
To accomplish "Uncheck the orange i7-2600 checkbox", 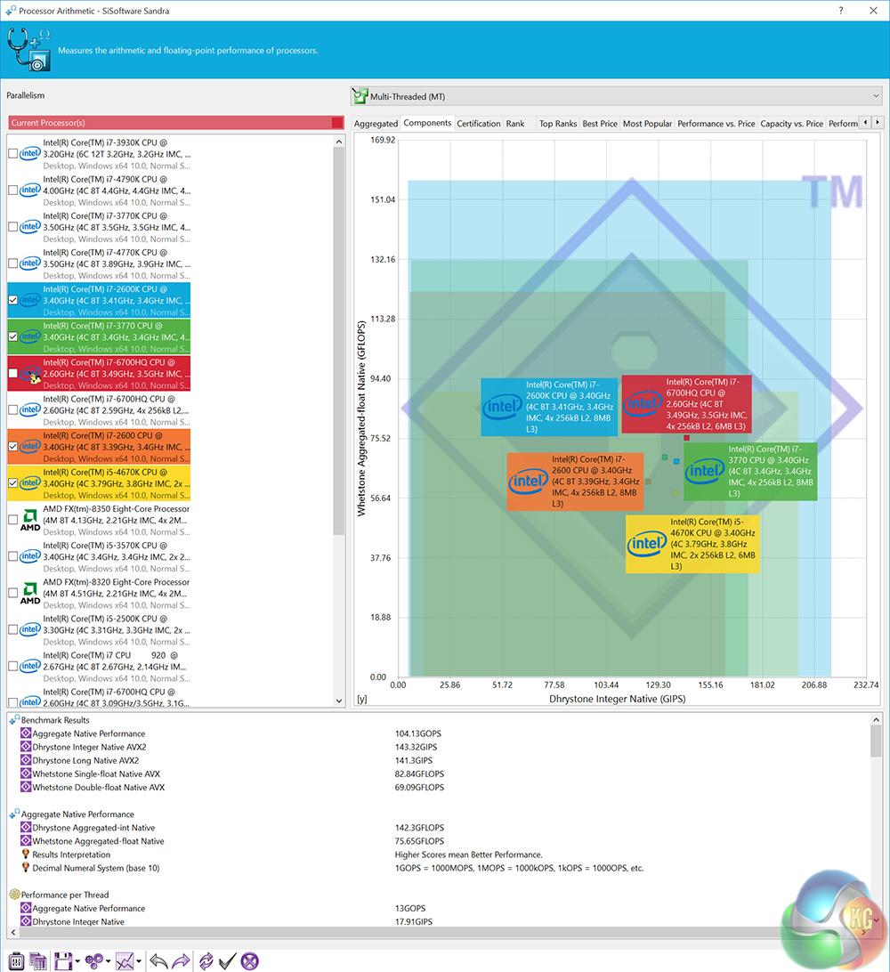I will [13, 446].
